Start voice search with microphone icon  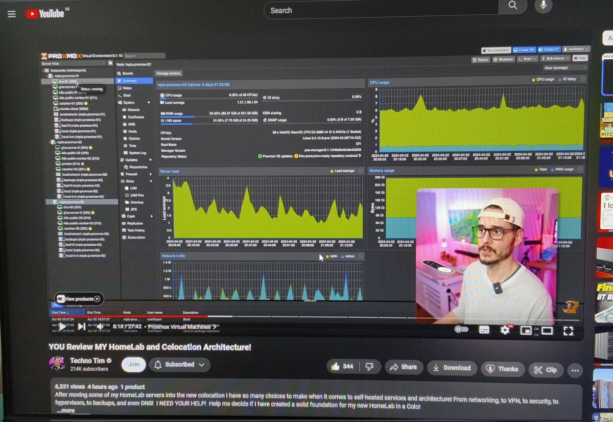pyautogui.click(x=543, y=6)
